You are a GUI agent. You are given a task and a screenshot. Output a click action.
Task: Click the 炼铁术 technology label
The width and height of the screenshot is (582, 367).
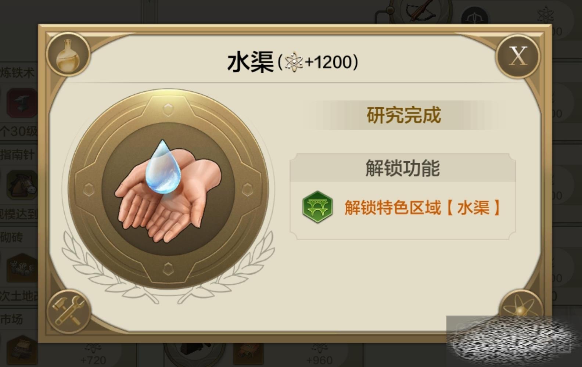click(x=17, y=72)
